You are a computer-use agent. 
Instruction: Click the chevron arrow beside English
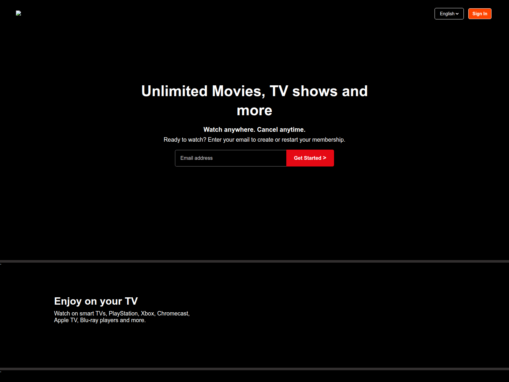[457, 14]
